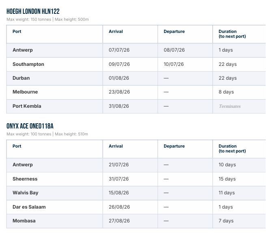This screenshot has height=233, width=266.
Task: Click Mombasa arrival date 27/08/26
Action: click(119, 221)
